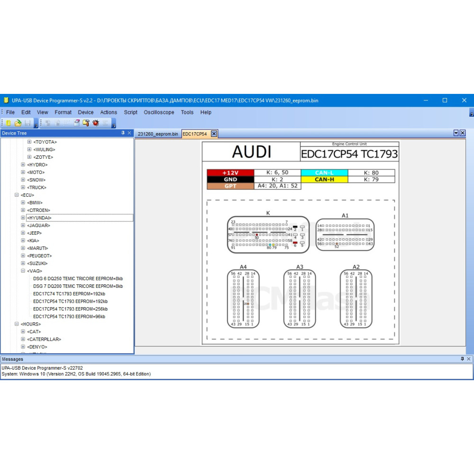Collapse the HOURS tree node
The height and width of the screenshot is (474, 474).
[17, 324]
